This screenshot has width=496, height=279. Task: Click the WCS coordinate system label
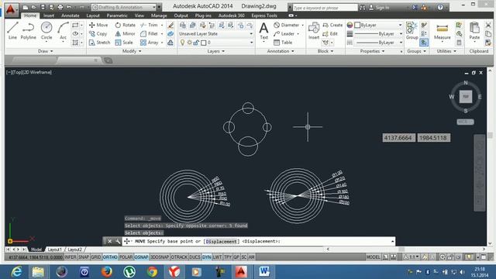click(465, 122)
